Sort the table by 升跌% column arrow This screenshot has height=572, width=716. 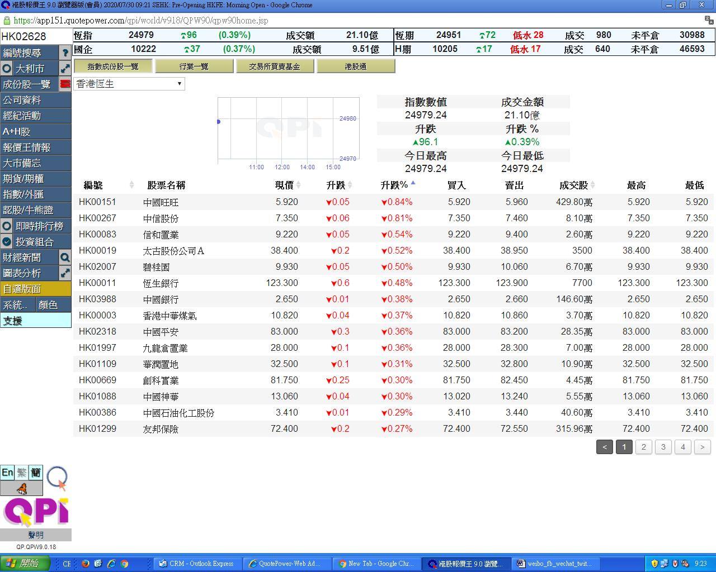tap(413, 183)
